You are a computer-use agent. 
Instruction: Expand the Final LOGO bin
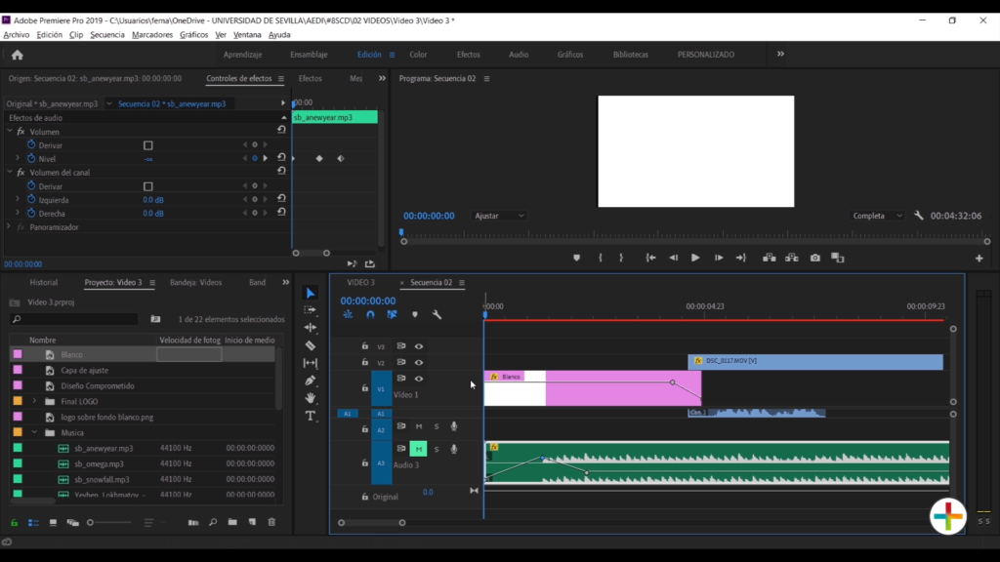pyautogui.click(x=34, y=401)
